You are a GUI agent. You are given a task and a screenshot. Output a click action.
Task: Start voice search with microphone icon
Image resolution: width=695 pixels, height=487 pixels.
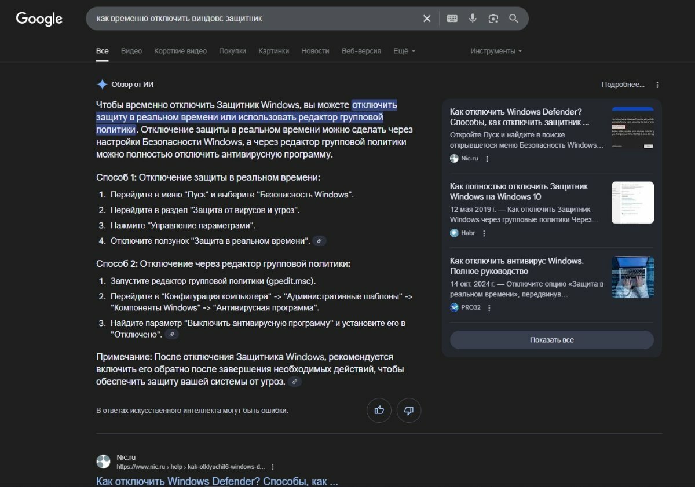473,19
